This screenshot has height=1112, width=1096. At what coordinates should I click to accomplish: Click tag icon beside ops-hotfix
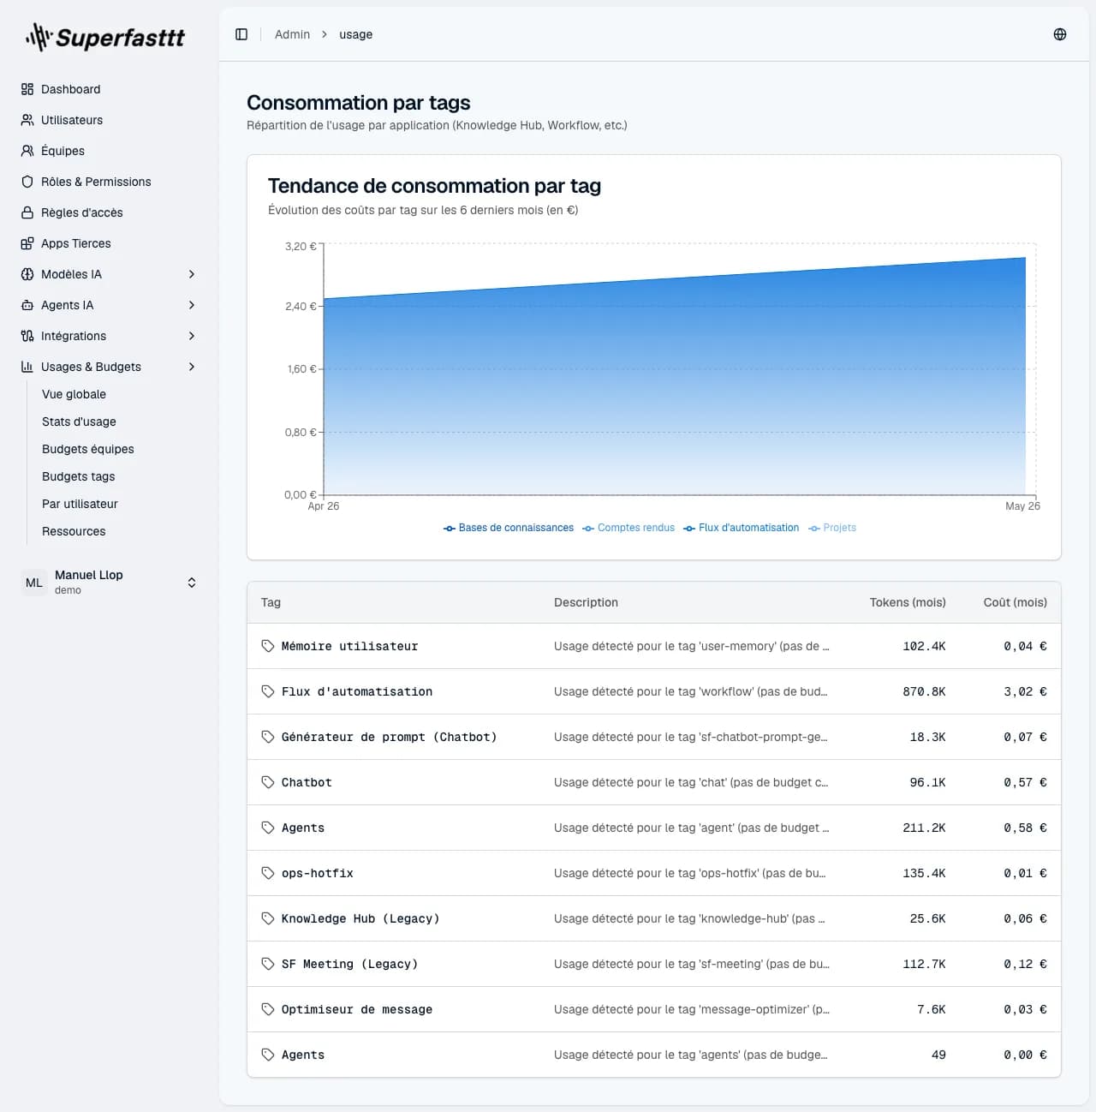pos(268,873)
